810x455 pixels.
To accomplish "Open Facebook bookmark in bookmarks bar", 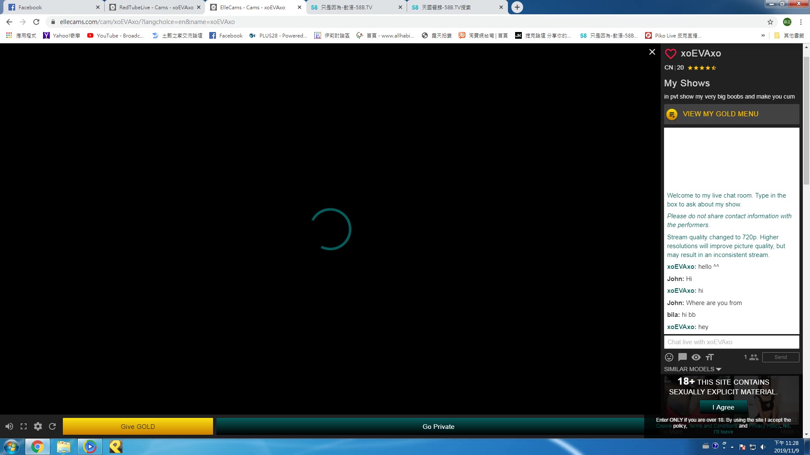I will point(226,35).
